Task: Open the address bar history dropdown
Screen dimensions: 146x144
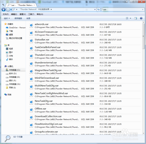Action: click(x=95, y=10)
